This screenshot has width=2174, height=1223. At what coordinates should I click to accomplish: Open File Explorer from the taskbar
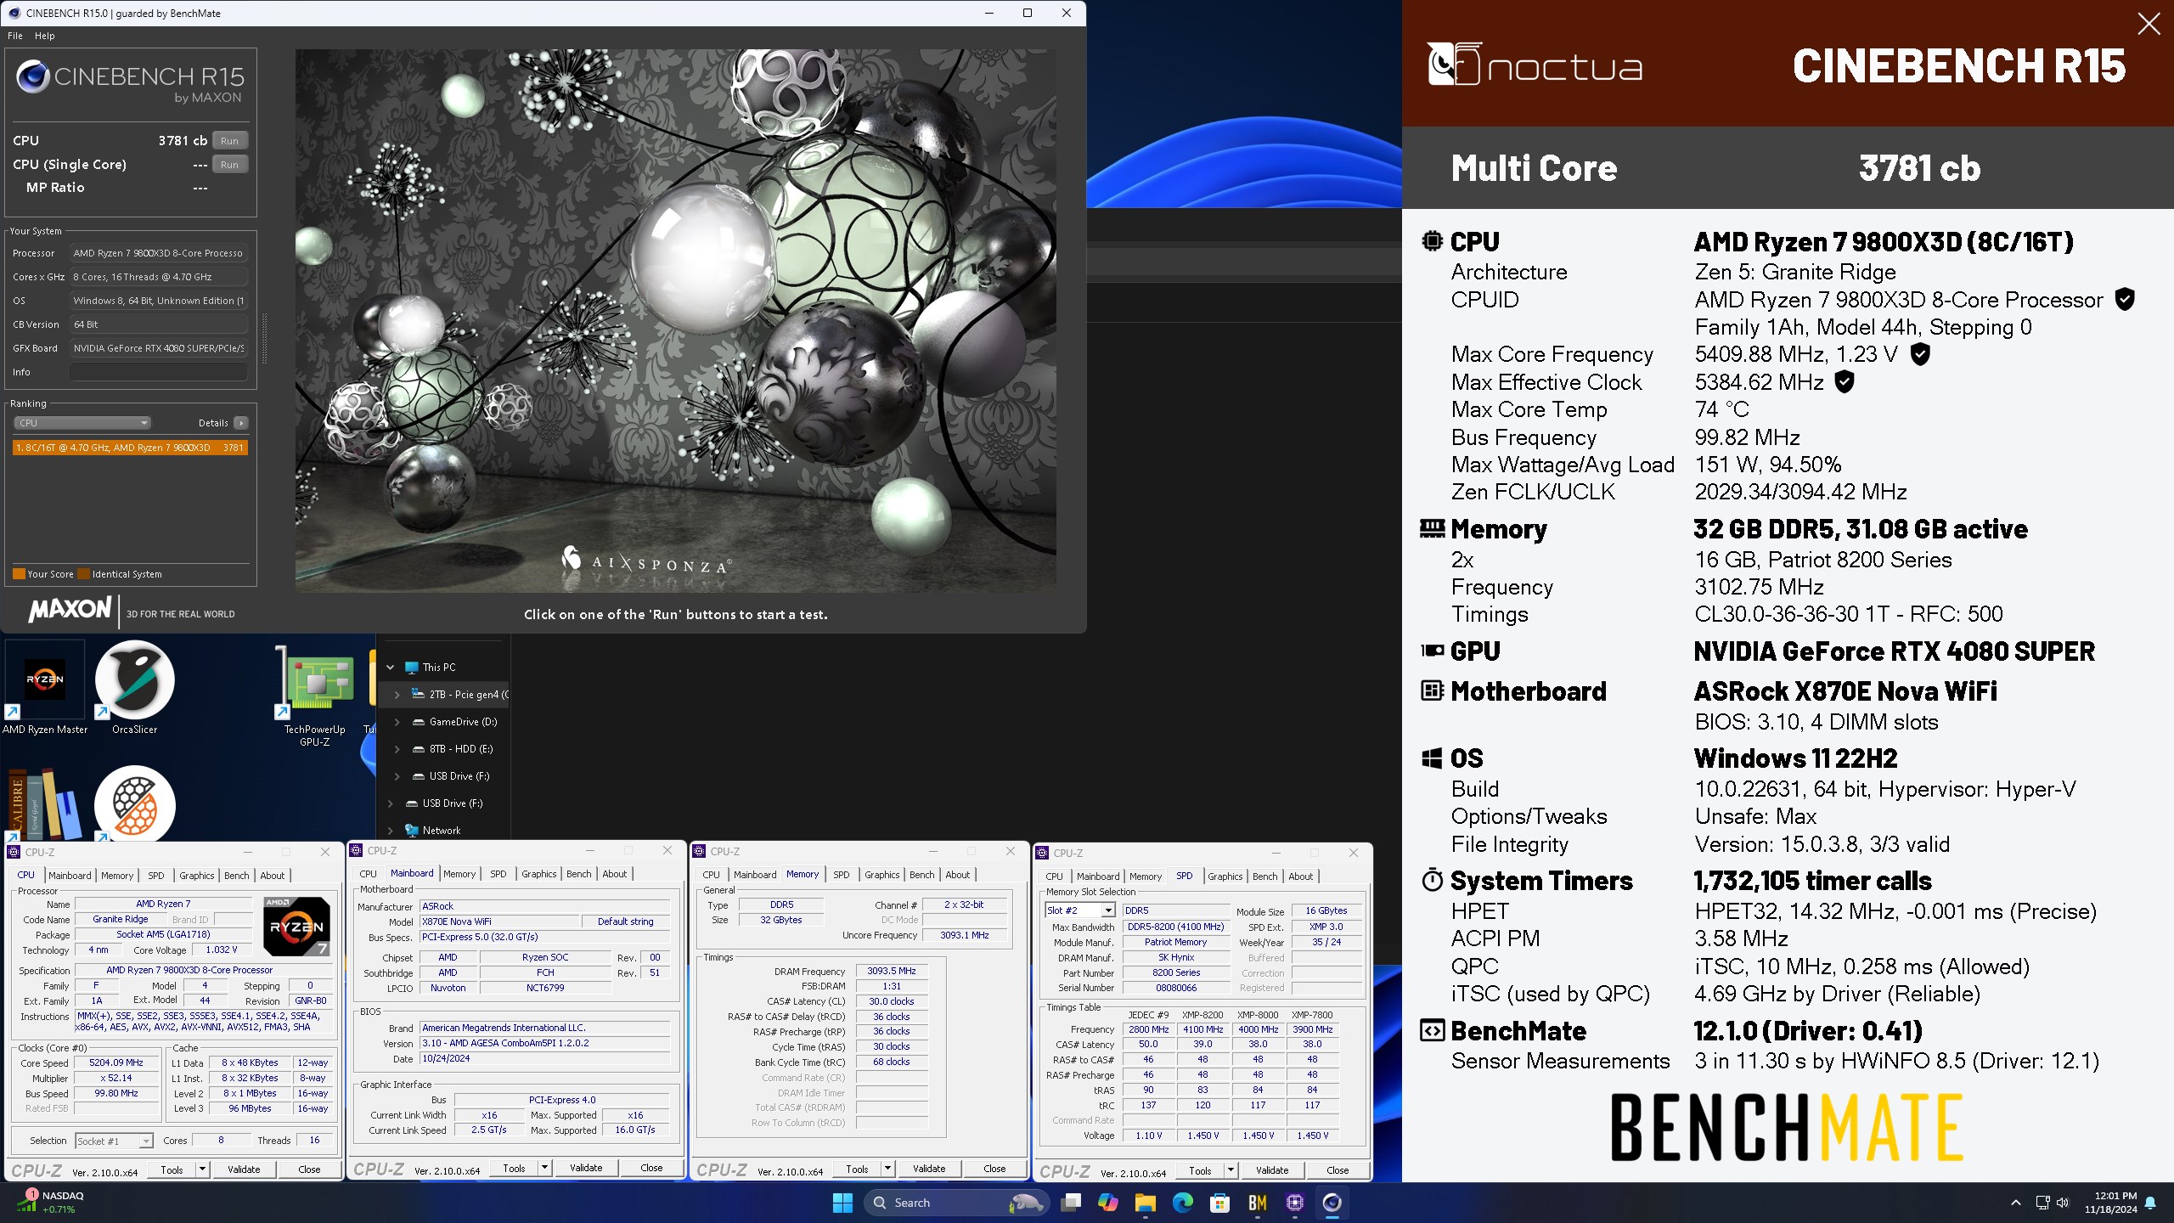[x=1146, y=1203]
